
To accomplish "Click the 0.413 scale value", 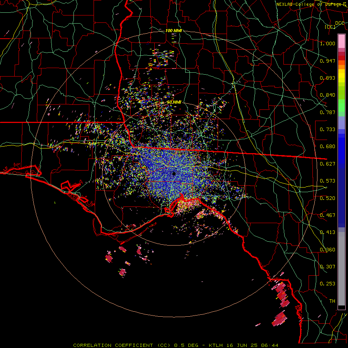I will [x=328, y=232].
